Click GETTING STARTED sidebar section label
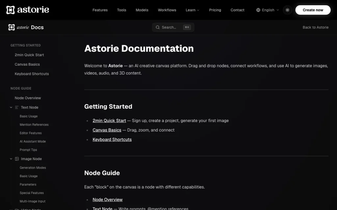The image size is (337, 210). [26, 45]
